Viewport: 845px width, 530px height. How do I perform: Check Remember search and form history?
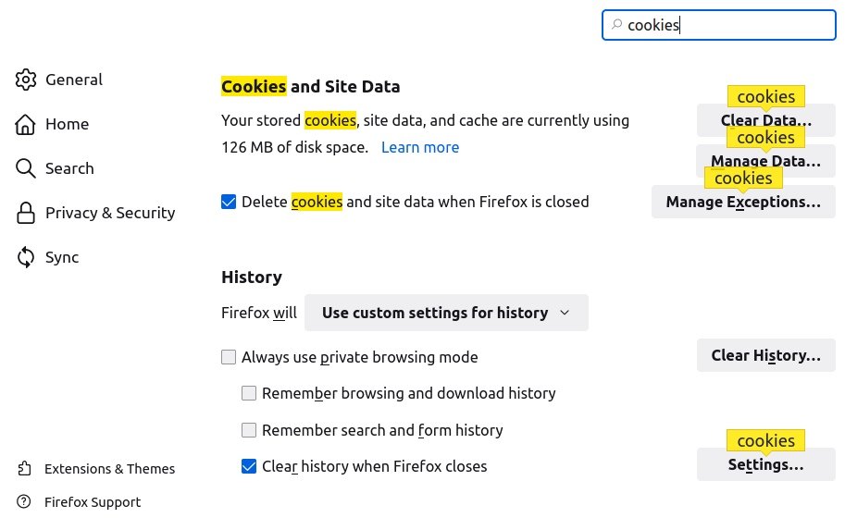click(x=249, y=430)
